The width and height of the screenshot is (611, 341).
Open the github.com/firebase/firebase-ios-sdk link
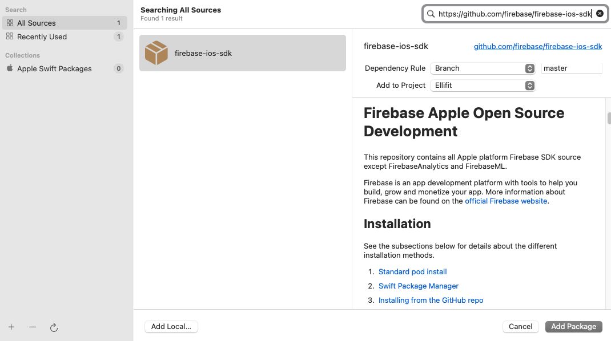[538, 46]
